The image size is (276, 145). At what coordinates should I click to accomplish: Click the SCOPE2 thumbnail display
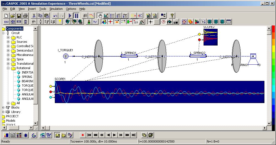pos(210,37)
